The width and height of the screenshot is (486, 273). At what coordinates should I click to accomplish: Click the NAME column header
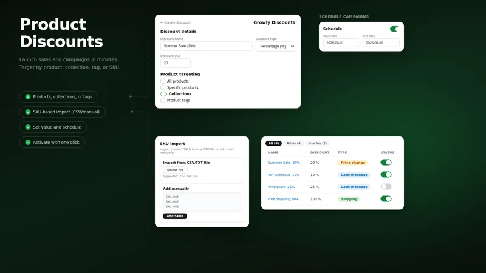click(273, 153)
